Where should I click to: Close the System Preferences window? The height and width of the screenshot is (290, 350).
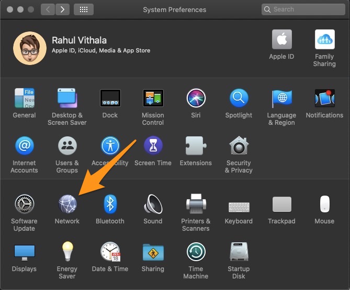click(10, 9)
